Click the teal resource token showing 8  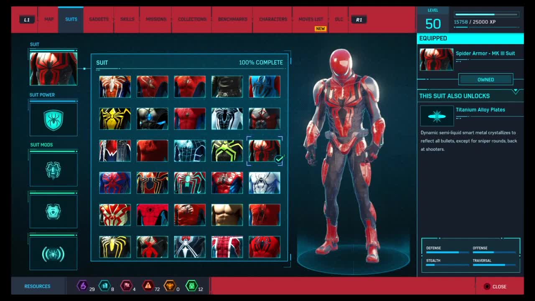104,286
